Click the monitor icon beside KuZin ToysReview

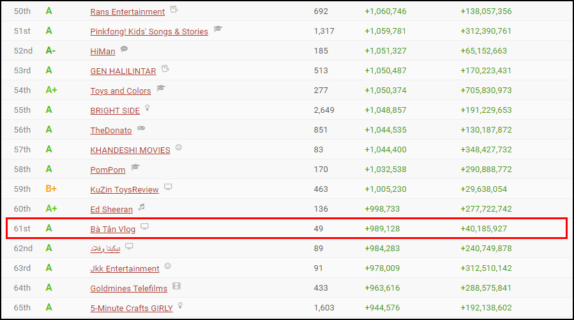tap(168, 187)
